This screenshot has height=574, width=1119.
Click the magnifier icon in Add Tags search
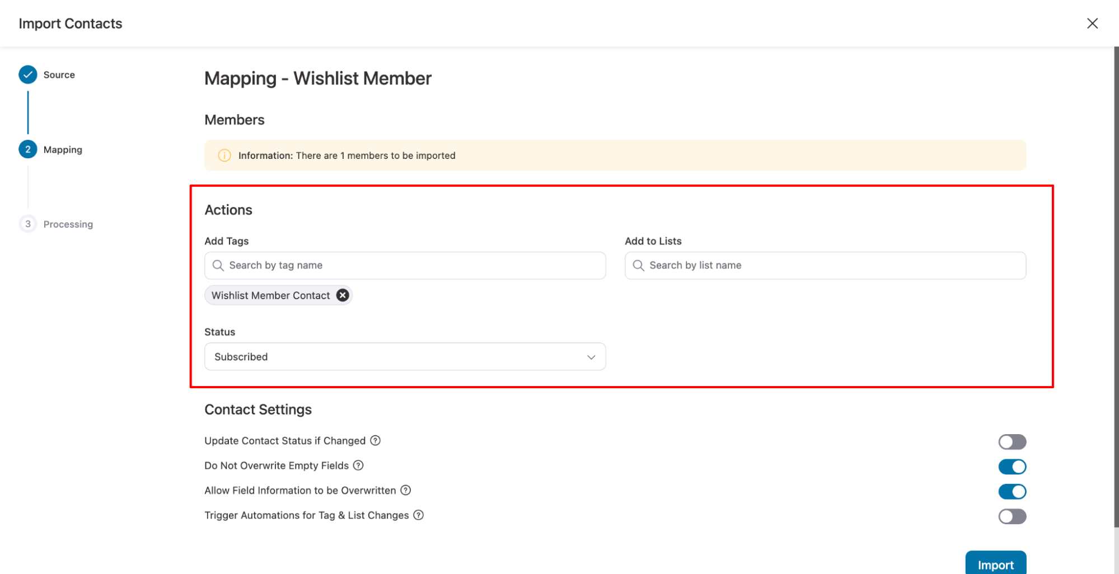pyautogui.click(x=218, y=265)
